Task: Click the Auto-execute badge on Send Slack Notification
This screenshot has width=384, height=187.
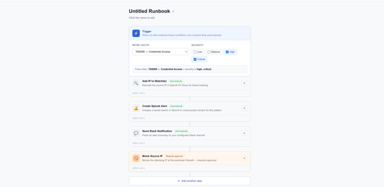Action: click(182, 131)
